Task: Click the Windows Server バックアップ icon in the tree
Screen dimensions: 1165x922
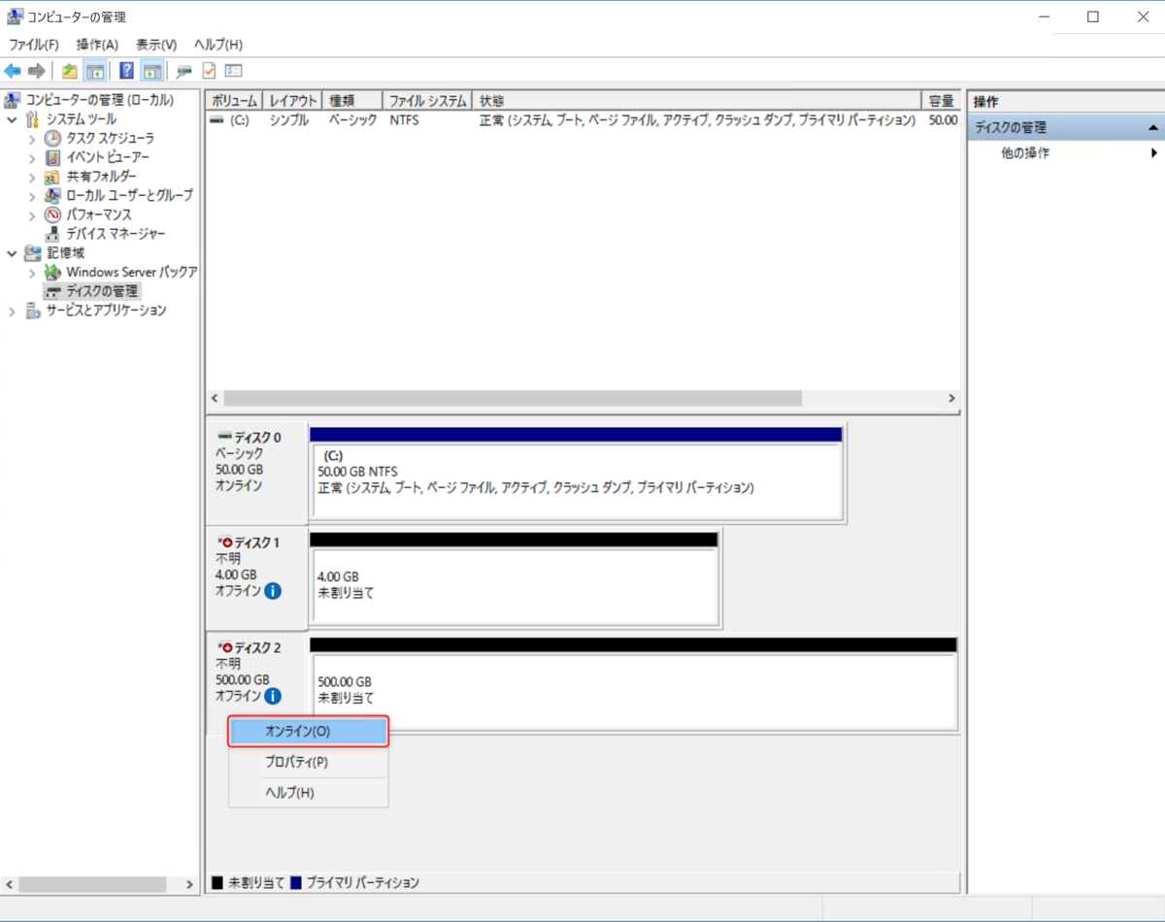Action: 51,272
